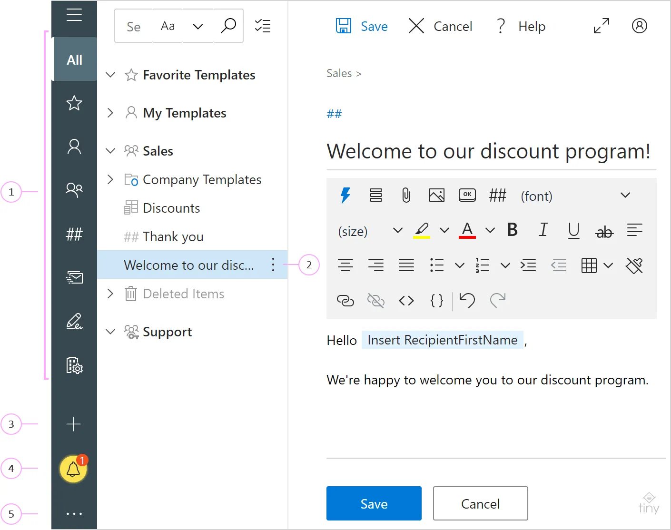Screen dimensions: 671x530
Task: Select the Discounts template
Action: tap(171, 208)
